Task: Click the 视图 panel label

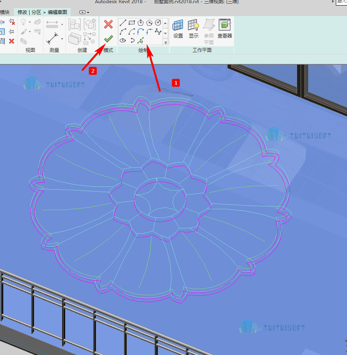Action: tap(30, 50)
